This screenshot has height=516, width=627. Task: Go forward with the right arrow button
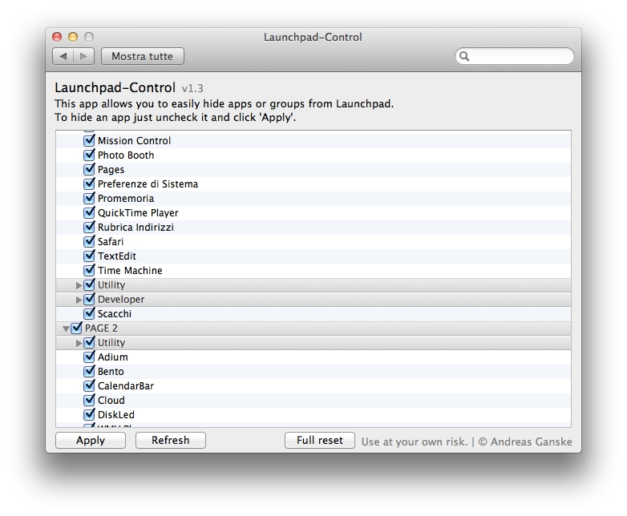coord(83,56)
